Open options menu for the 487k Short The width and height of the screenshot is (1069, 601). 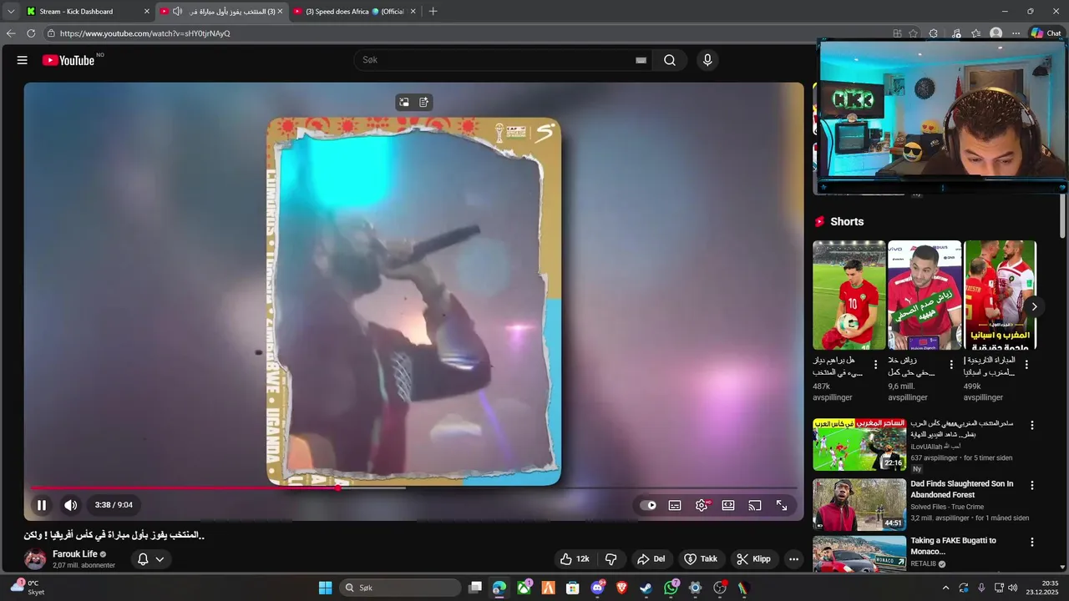coord(875,365)
